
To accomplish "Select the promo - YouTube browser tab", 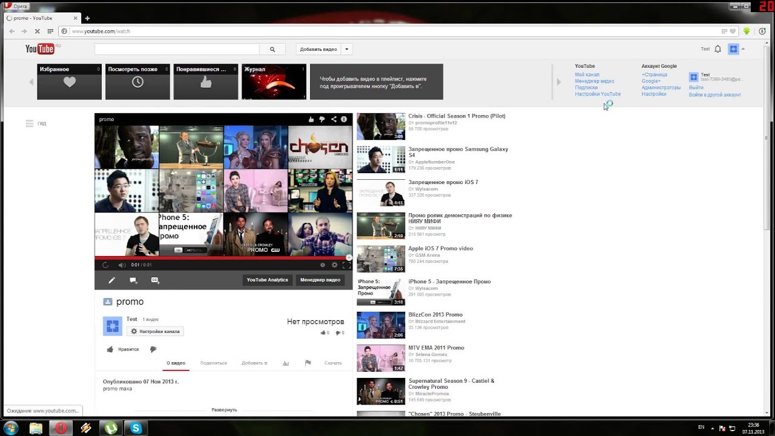I will coord(42,18).
